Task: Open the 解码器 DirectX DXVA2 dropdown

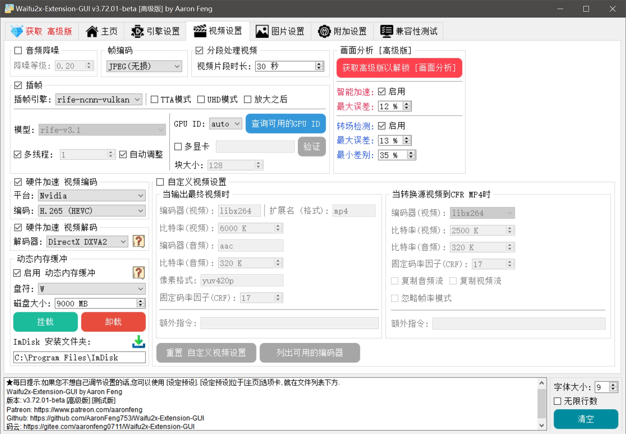Action: point(88,242)
